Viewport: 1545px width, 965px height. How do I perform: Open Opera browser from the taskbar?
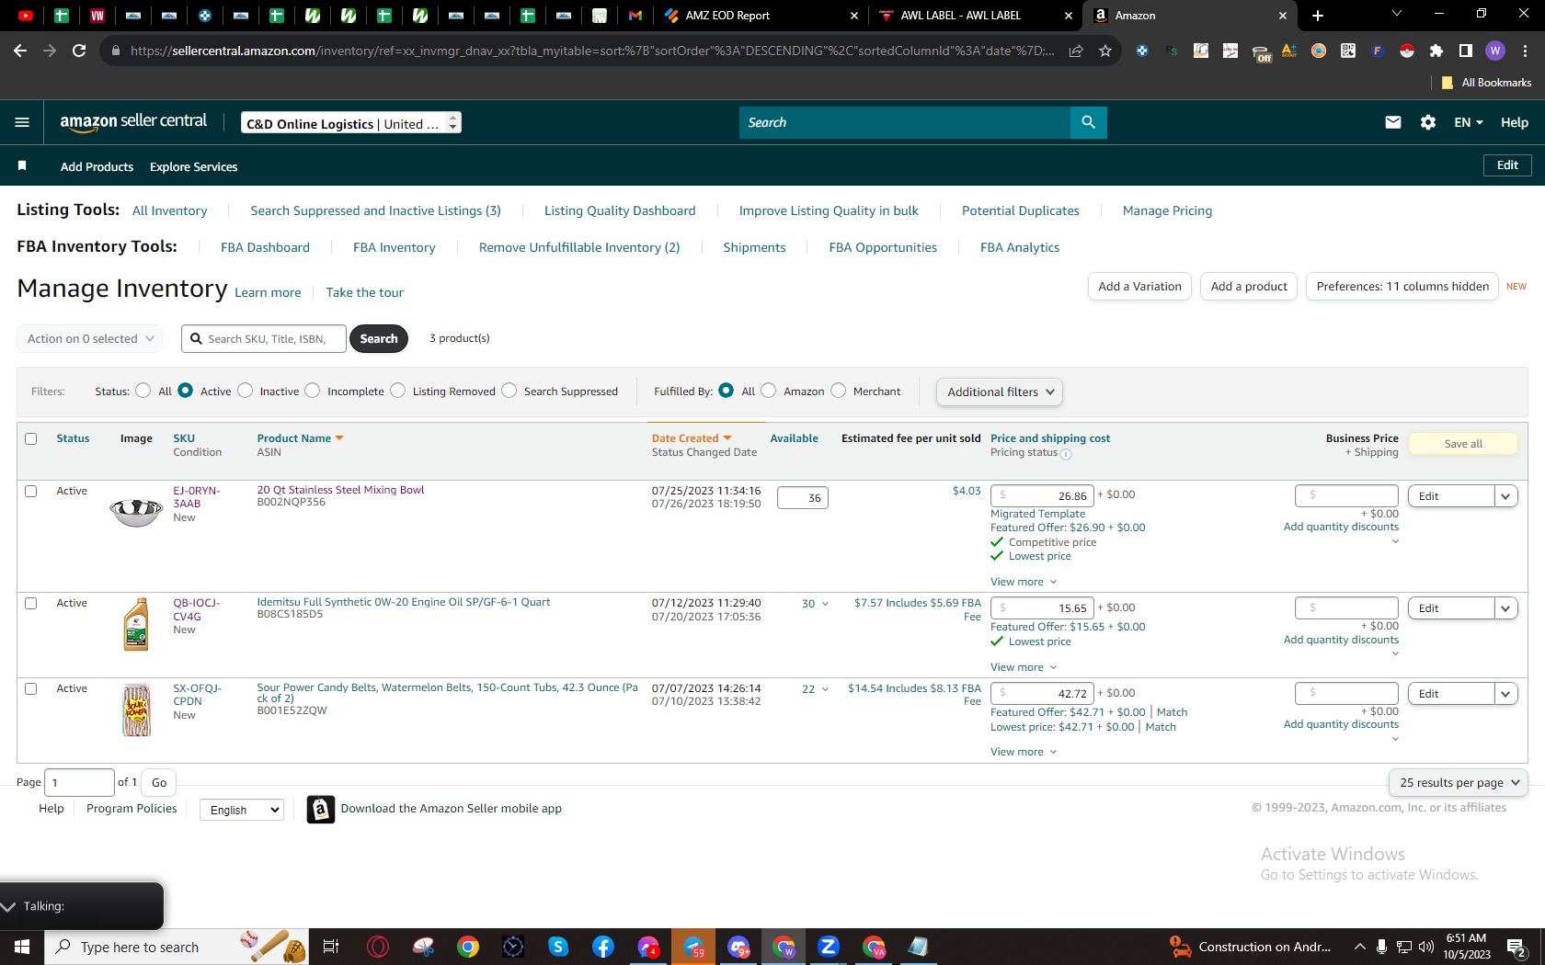(x=378, y=947)
